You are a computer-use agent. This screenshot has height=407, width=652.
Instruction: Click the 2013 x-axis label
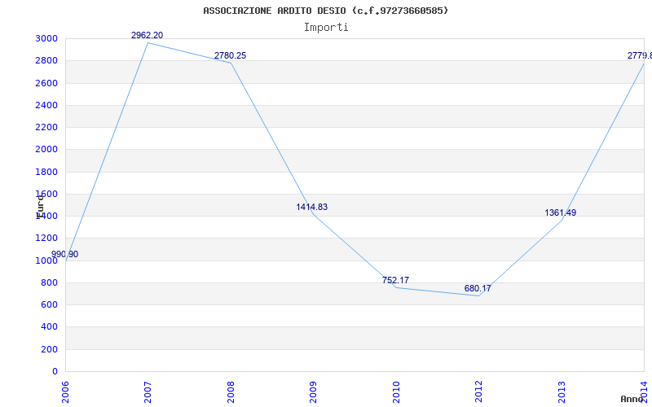562,392
